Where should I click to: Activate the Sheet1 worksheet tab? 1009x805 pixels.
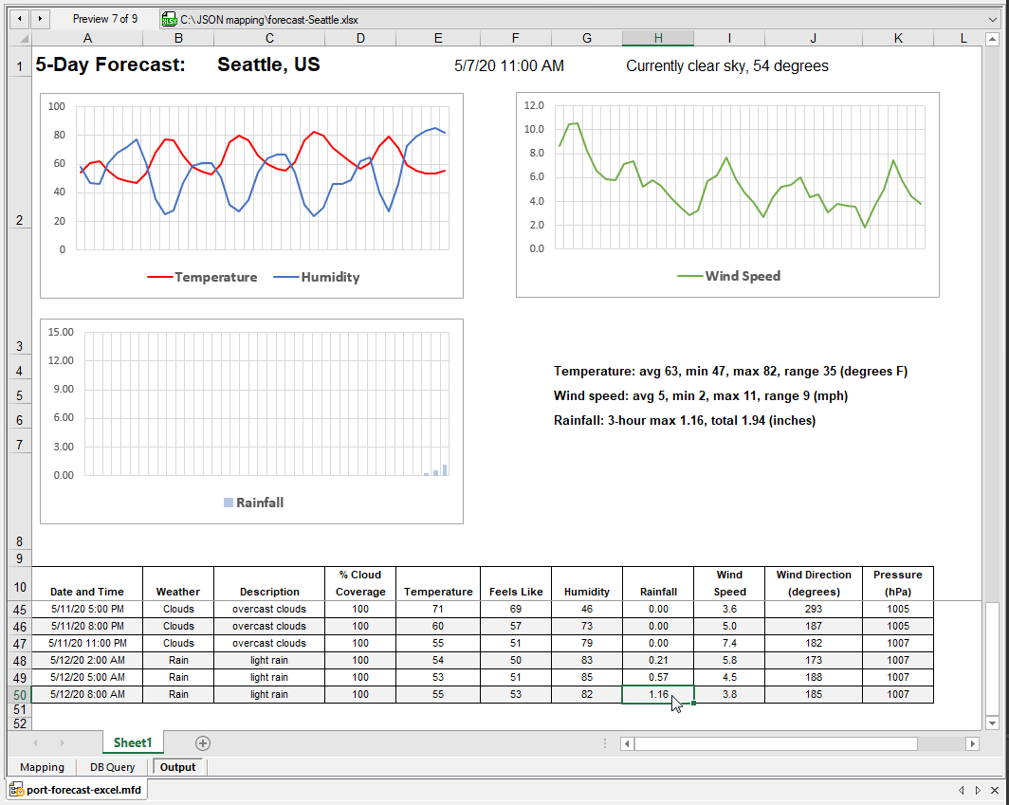coord(132,742)
